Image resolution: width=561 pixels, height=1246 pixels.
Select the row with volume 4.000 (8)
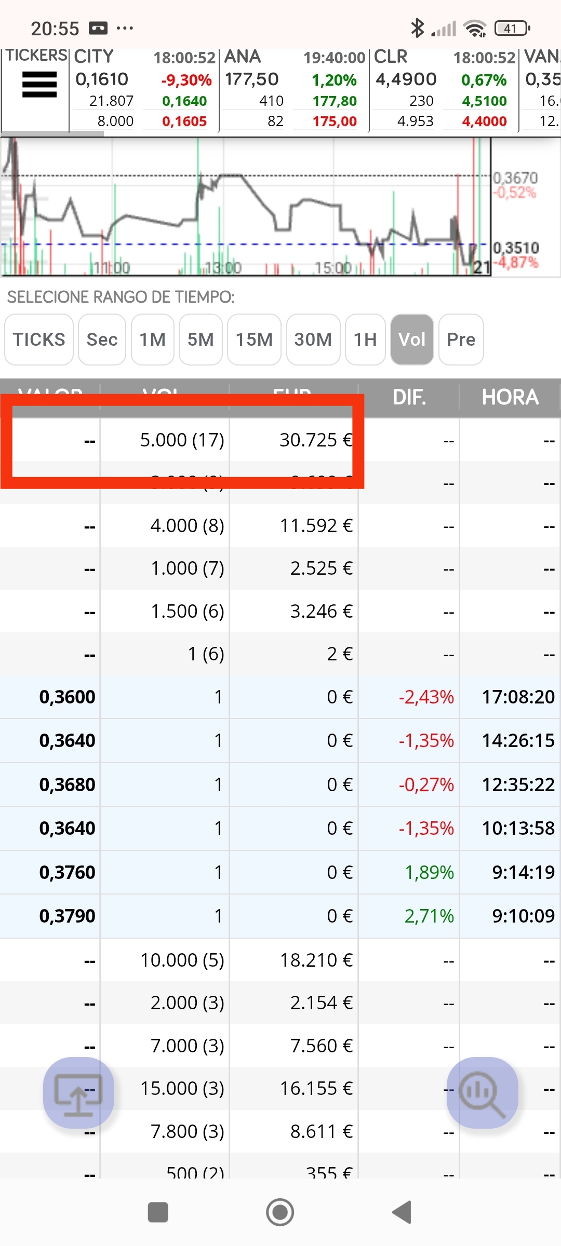point(280,525)
